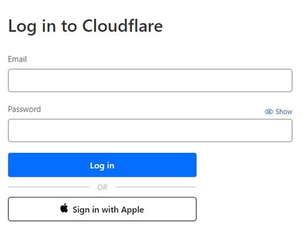The image size is (301, 233).
Task: Use the Apple sign-in option
Action: [102, 209]
